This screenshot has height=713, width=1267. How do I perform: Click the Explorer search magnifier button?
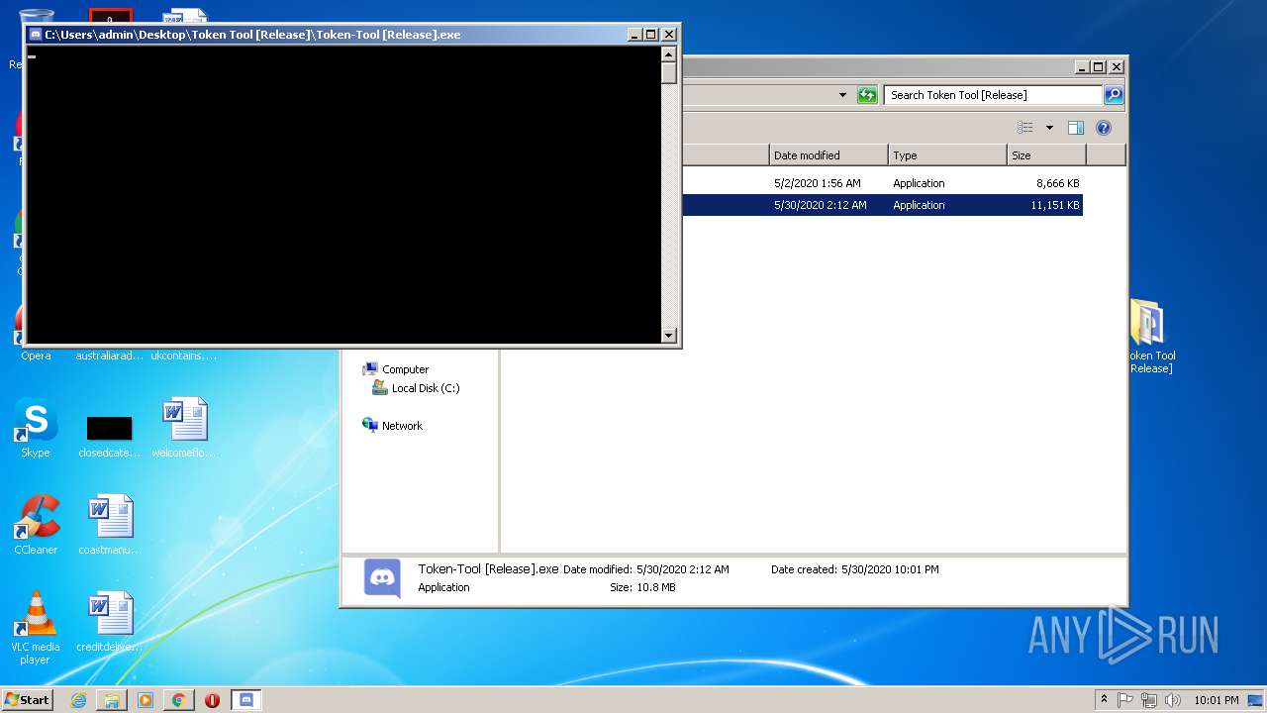click(x=1114, y=95)
